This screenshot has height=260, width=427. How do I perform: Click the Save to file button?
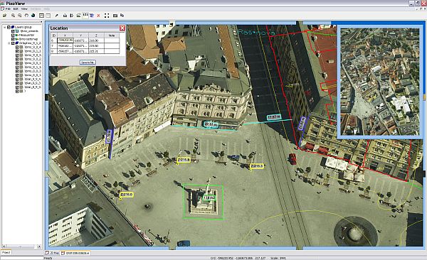(x=88, y=63)
